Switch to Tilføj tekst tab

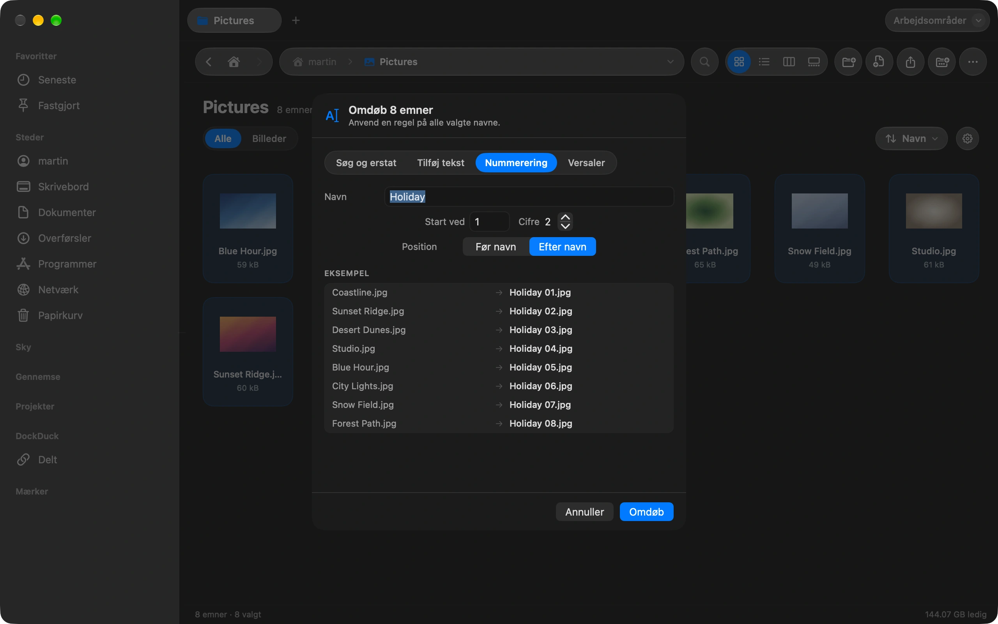pyautogui.click(x=441, y=163)
